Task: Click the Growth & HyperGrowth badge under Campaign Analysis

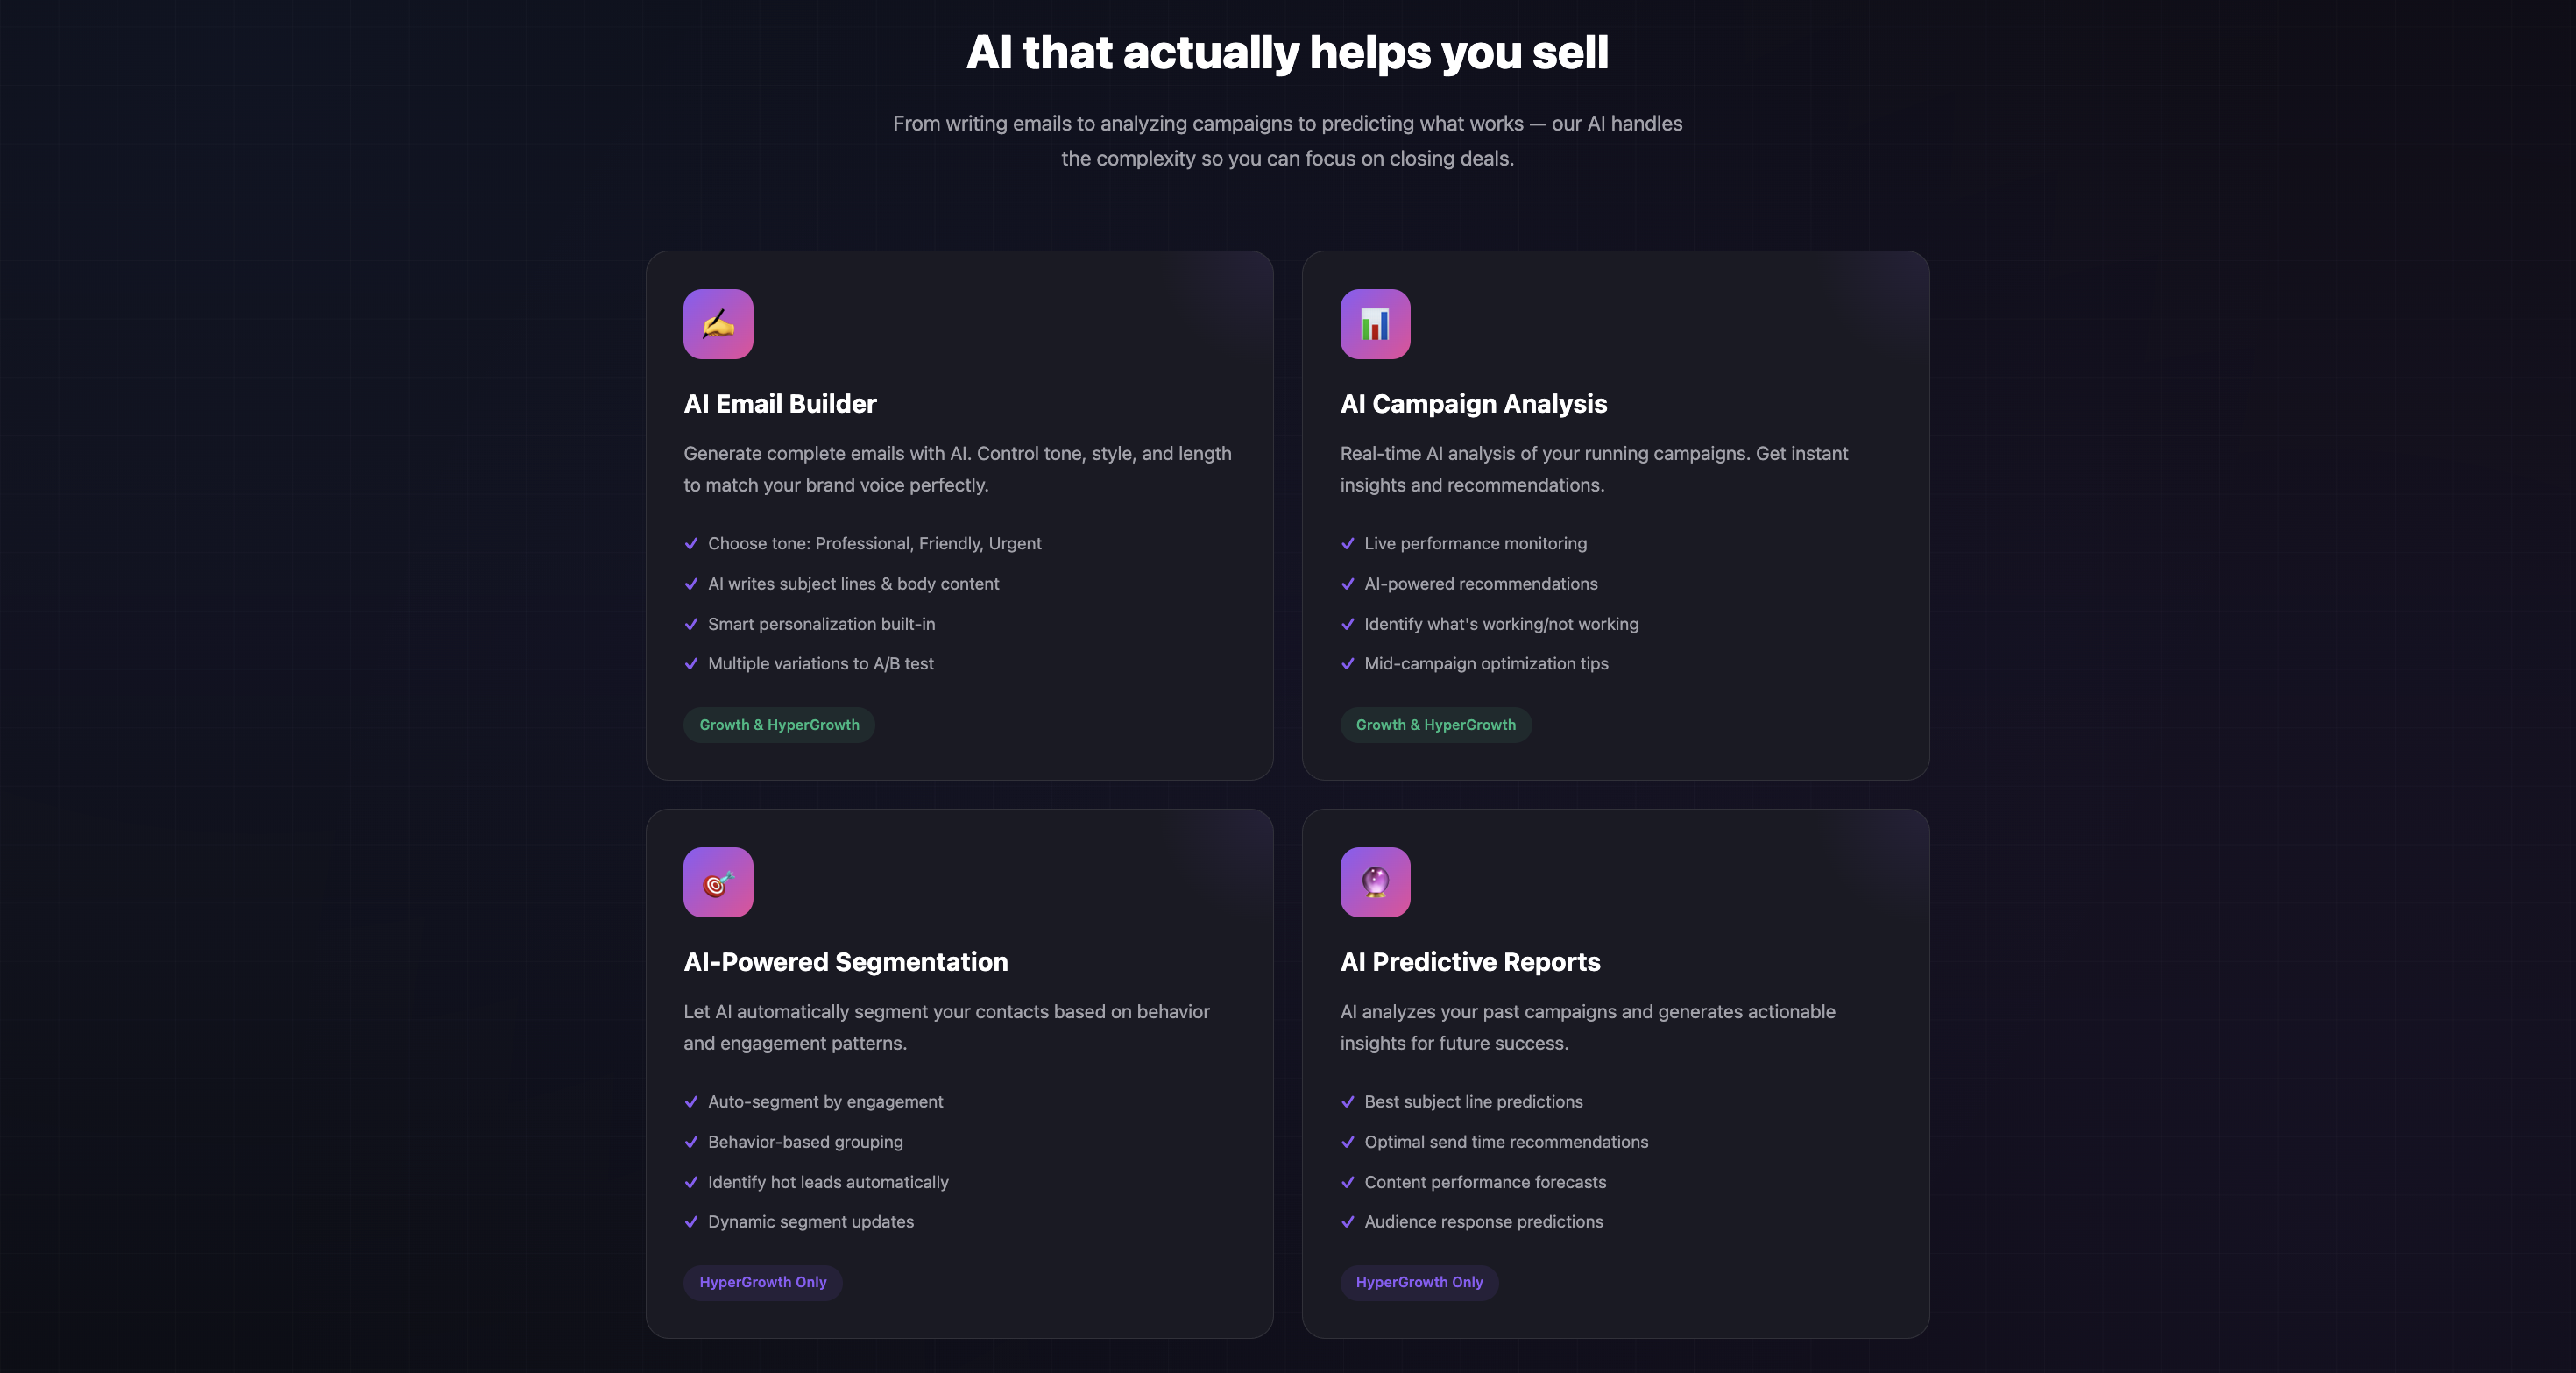Action: click(x=1435, y=725)
